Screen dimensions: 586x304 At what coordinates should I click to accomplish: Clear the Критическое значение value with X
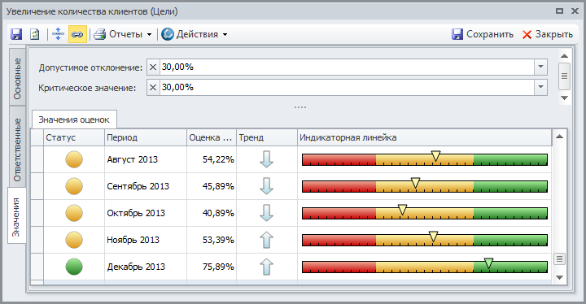[153, 88]
